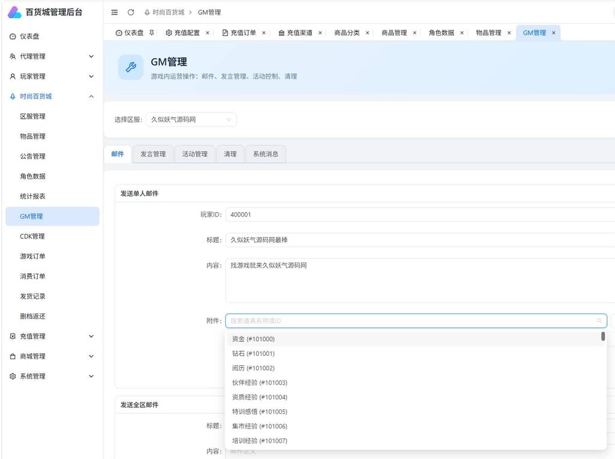Click the search icon in 附件 field
The height and width of the screenshot is (459, 615).
(599, 321)
